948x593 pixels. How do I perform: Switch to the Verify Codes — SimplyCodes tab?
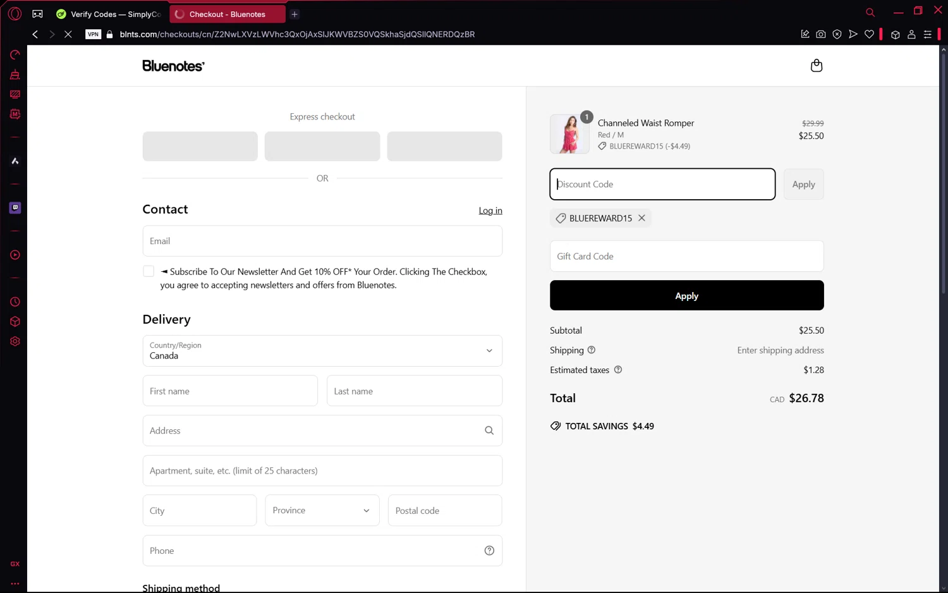pyautogui.click(x=109, y=14)
